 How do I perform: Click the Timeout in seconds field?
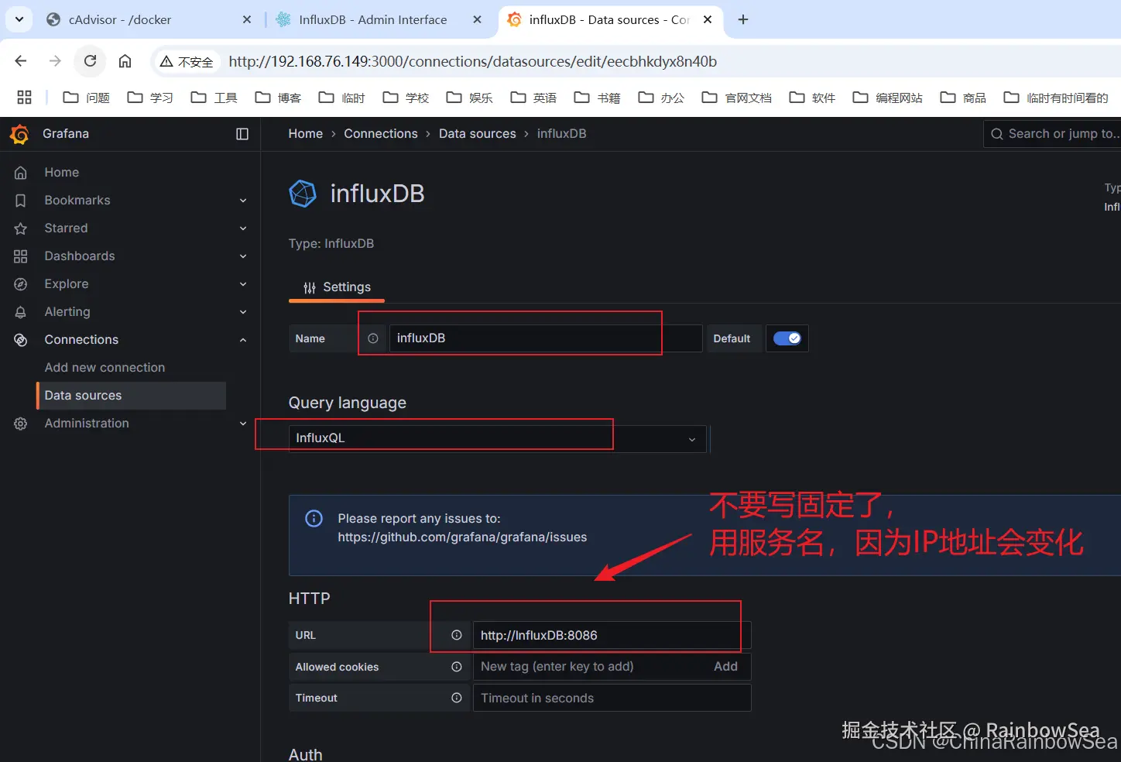click(x=612, y=698)
